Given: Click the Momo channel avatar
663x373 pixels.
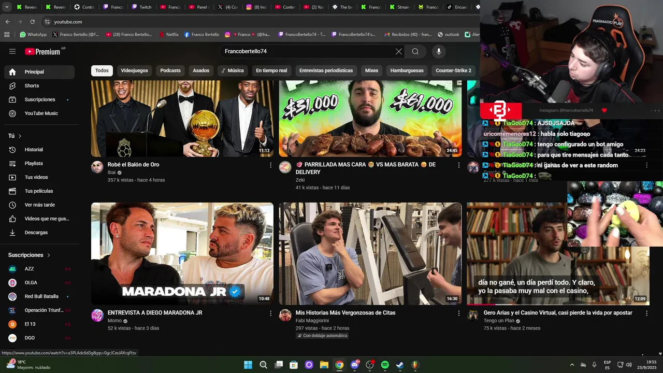Looking at the screenshot, I should (x=97, y=315).
